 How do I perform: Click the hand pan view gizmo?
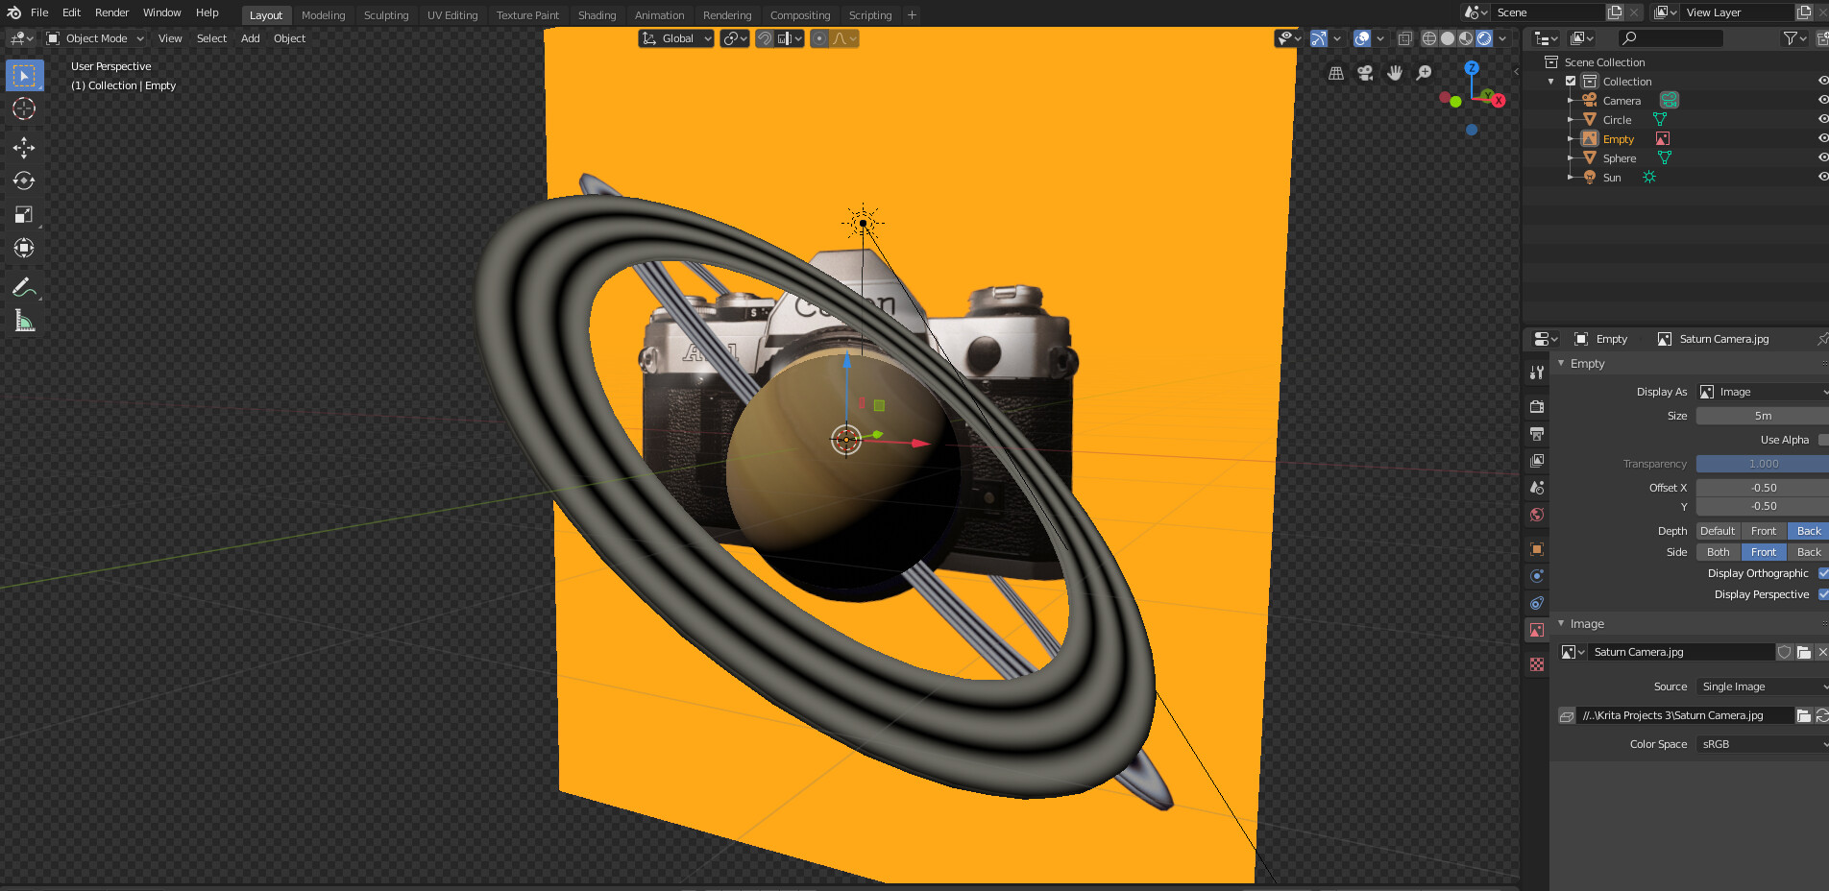[1395, 73]
